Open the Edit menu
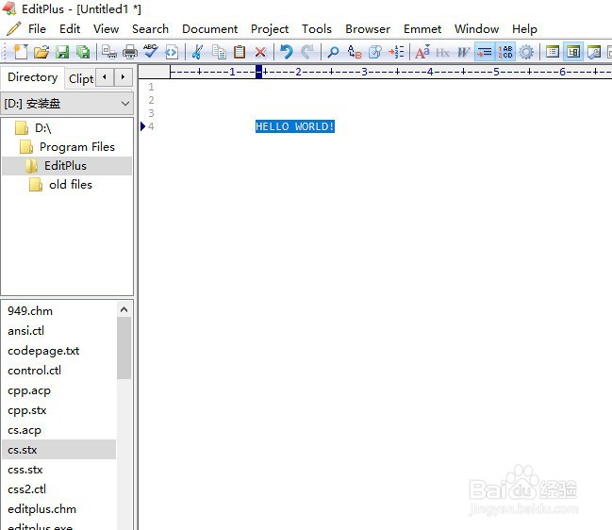Image resolution: width=612 pixels, height=530 pixels. [70, 29]
